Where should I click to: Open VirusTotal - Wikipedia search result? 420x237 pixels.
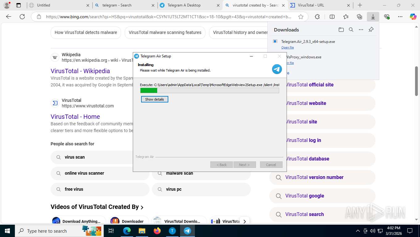click(80, 71)
